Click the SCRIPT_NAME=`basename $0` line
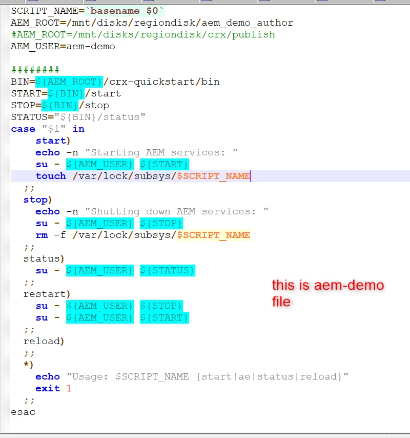 click(88, 11)
